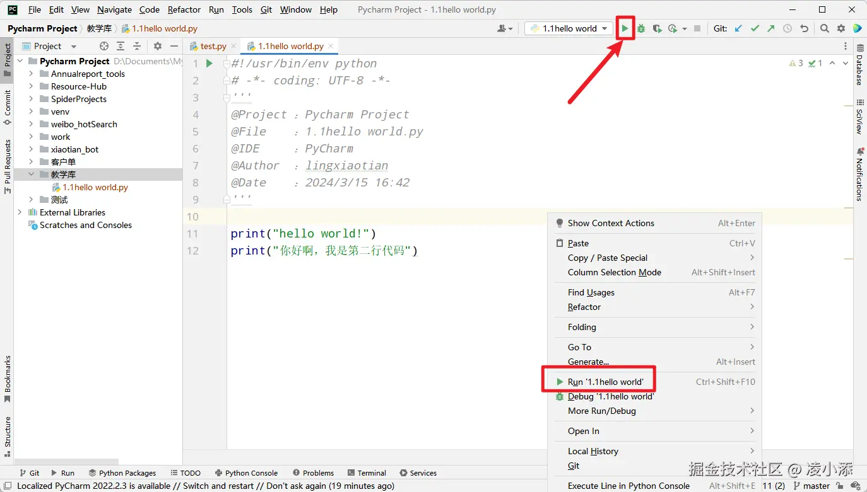Click the disabled Stop square button
Image resolution: width=867 pixels, height=492 pixels.
[697, 28]
